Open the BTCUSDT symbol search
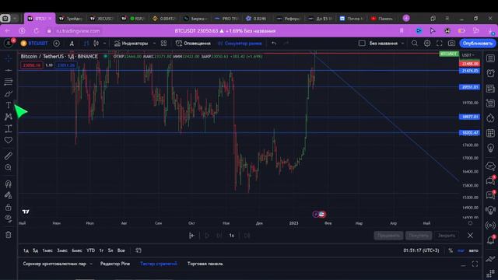498x280 pixels. (x=34, y=44)
